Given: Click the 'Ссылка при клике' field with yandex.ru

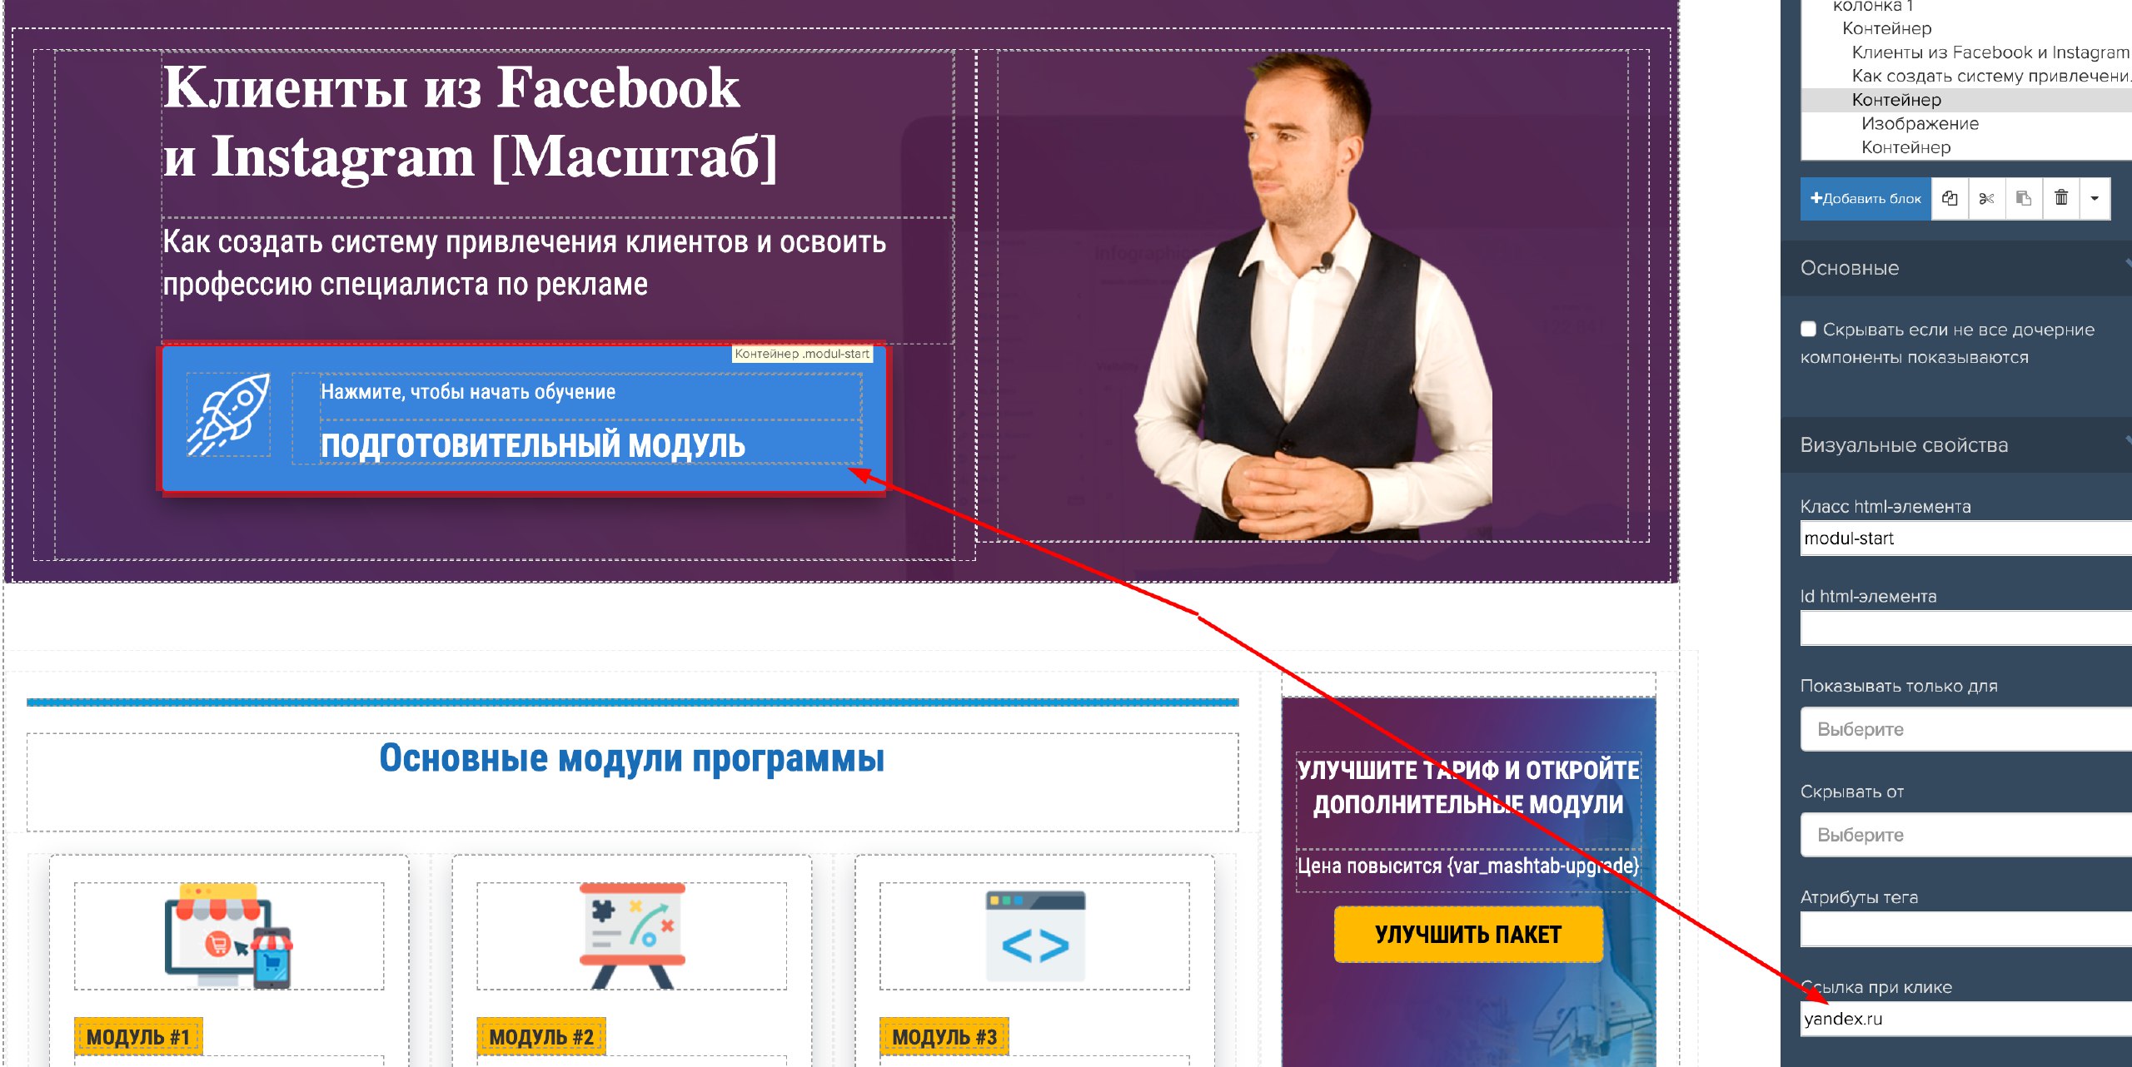Looking at the screenshot, I should (x=1966, y=1019).
